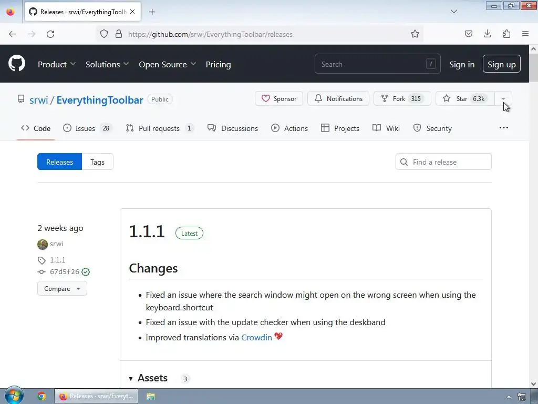Screen dimensions: 538x404
Task: Switch to the Issues tab
Action: pyautogui.click(x=87, y=128)
